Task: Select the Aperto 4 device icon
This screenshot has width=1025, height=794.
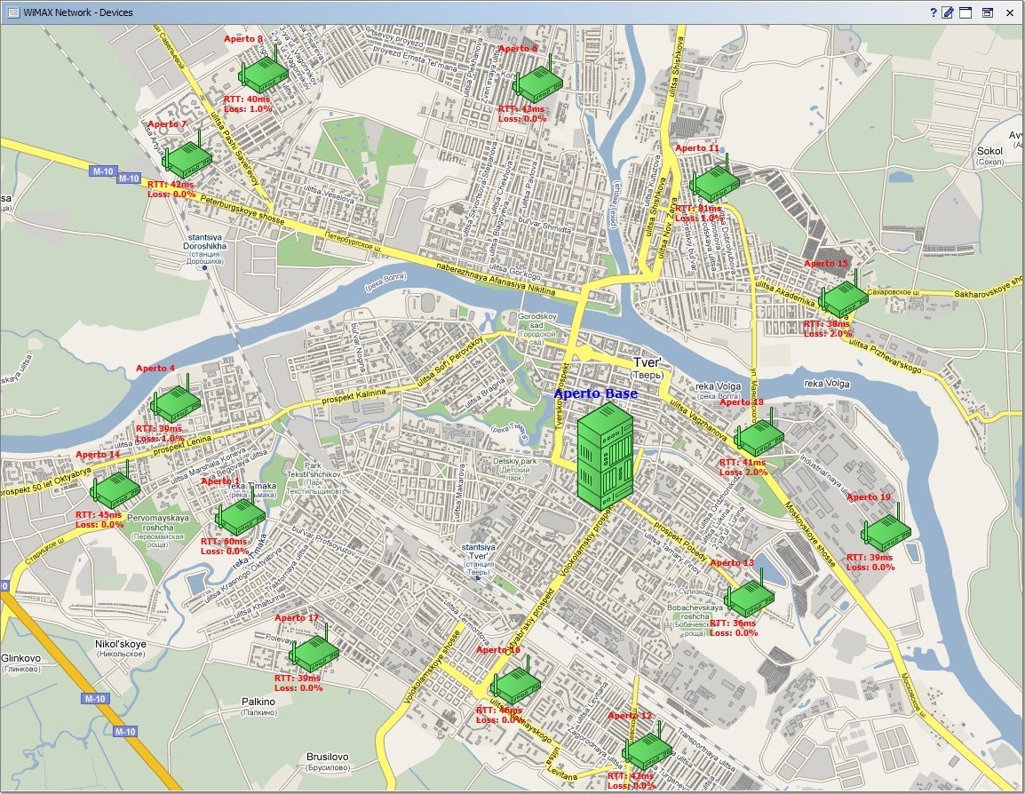Action: tap(175, 399)
